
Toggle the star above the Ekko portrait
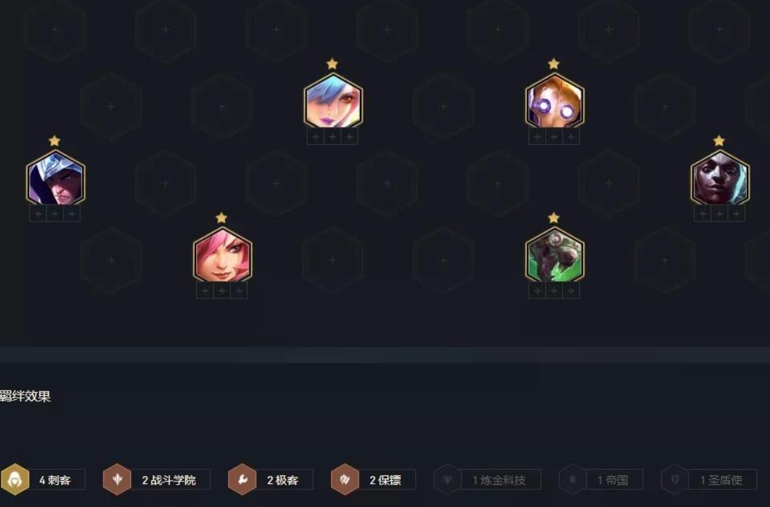tap(719, 141)
